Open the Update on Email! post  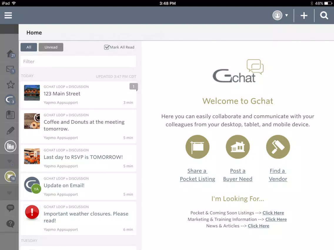[64, 185]
